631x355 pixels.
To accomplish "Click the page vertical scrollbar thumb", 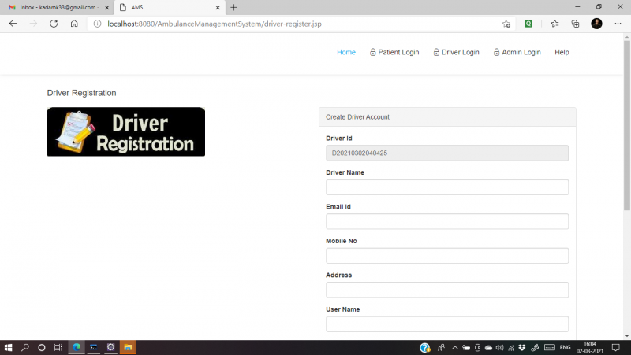I will pos(627,124).
